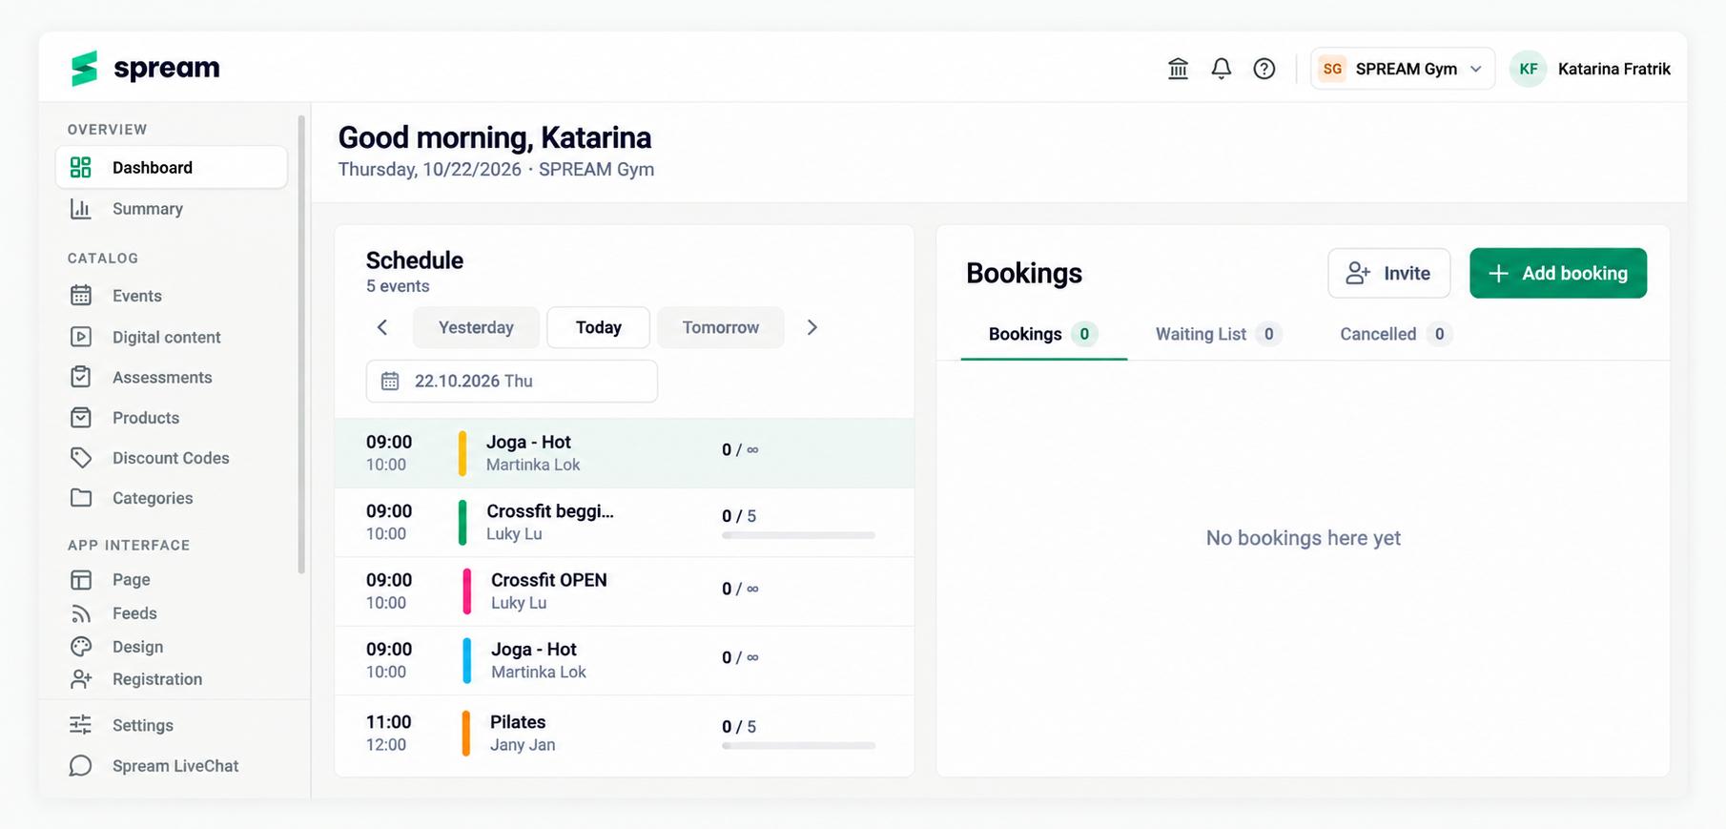Click the Categories folder icon
The width and height of the screenshot is (1726, 829).
point(81,498)
